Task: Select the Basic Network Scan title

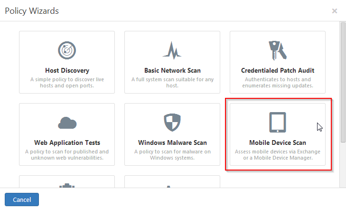Action: click(x=172, y=70)
